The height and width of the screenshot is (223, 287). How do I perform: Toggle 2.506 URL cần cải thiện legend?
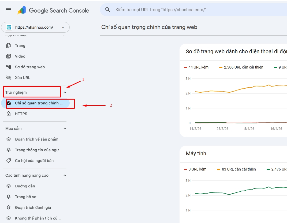241,67
